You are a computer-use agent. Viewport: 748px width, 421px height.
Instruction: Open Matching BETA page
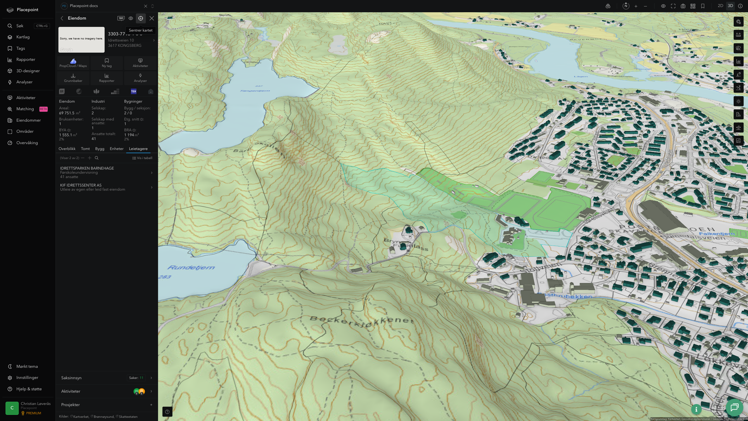(28, 109)
